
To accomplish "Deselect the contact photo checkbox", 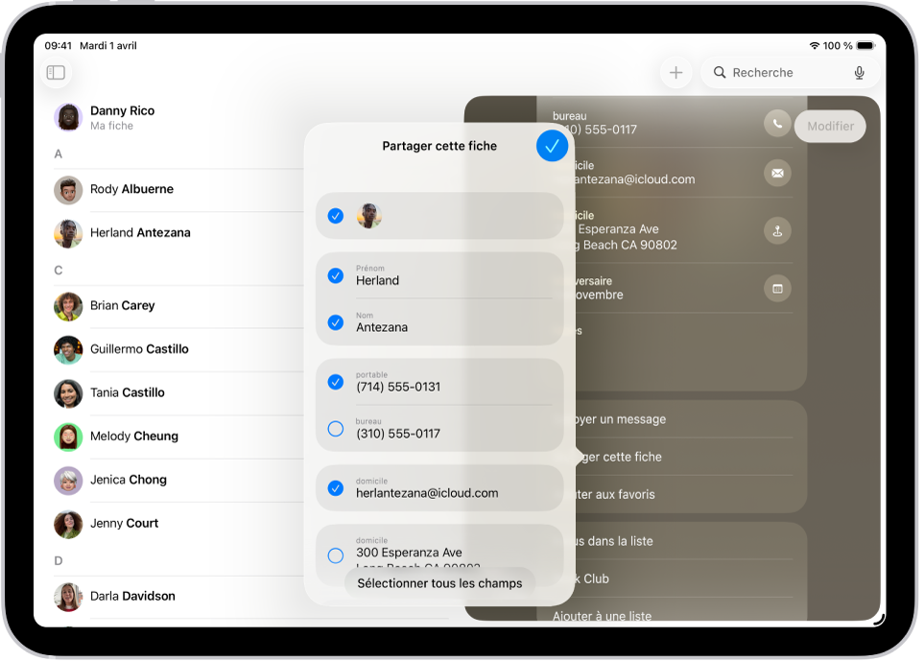I will point(335,216).
